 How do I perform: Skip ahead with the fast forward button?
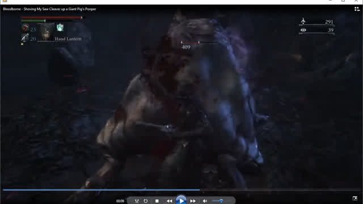point(193,201)
